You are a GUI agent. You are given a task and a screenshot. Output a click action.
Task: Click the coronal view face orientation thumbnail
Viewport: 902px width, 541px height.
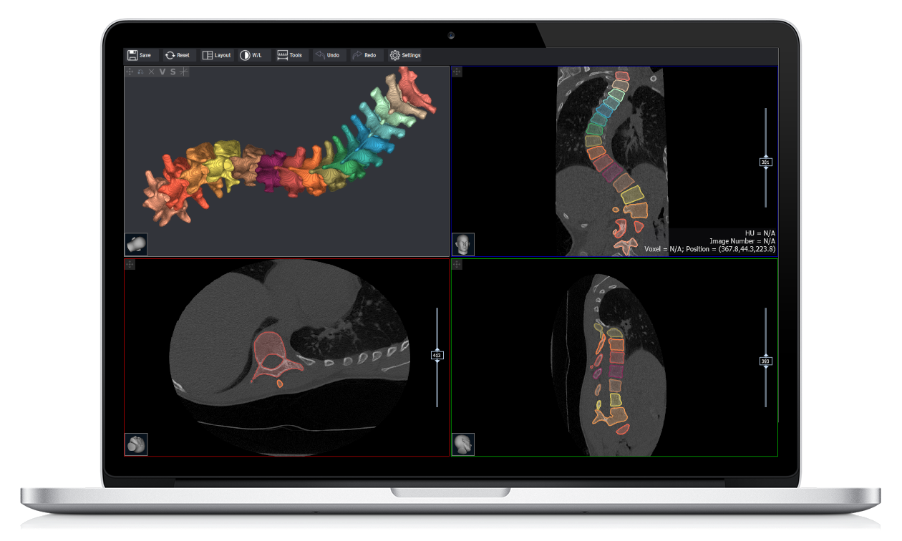pyautogui.click(x=463, y=244)
